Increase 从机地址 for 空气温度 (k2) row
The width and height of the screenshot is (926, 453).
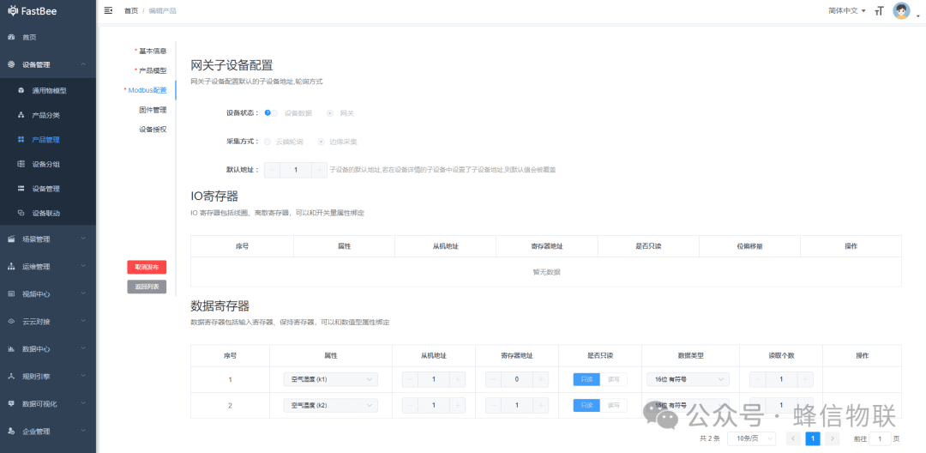pos(458,405)
